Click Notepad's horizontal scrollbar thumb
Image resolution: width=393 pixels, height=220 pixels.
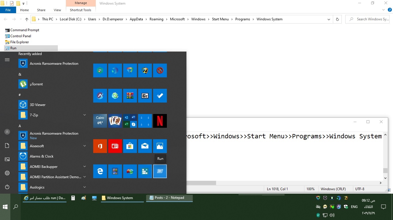coord(201,183)
